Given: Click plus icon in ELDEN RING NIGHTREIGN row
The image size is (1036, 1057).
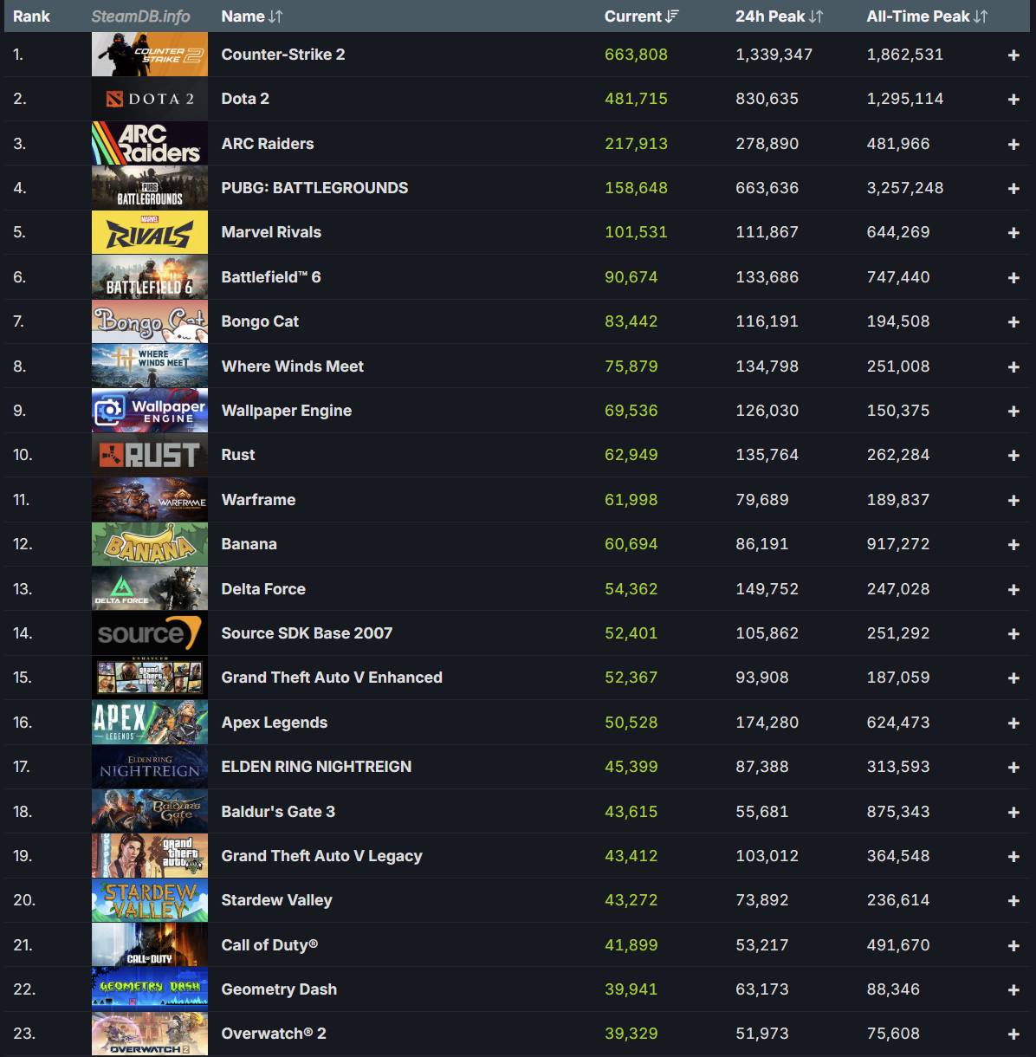Looking at the screenshot, I should 1013,768.
